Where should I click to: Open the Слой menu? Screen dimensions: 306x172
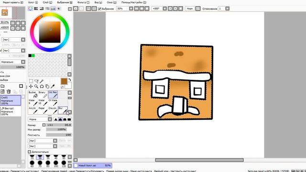pyautogui.click(x=47, y=2)
